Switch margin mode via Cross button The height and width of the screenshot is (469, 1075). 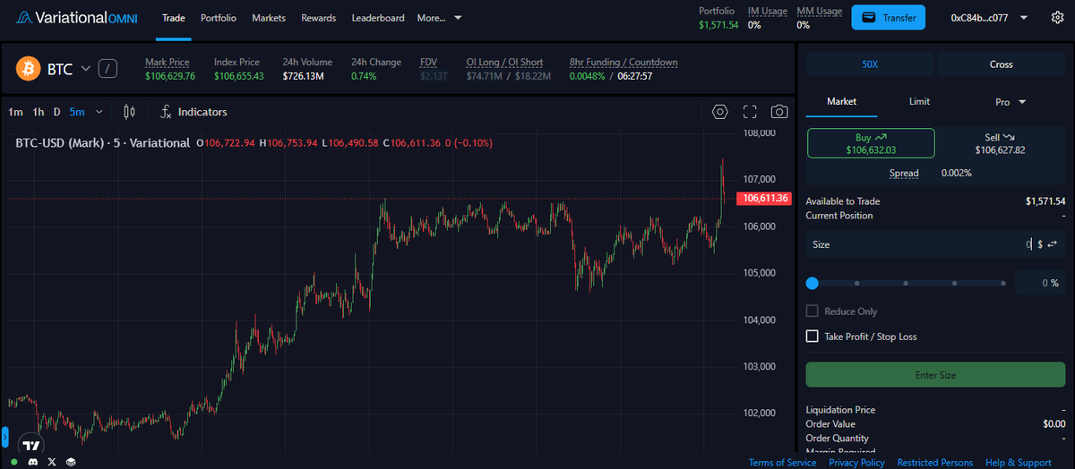coord(1002,64)
